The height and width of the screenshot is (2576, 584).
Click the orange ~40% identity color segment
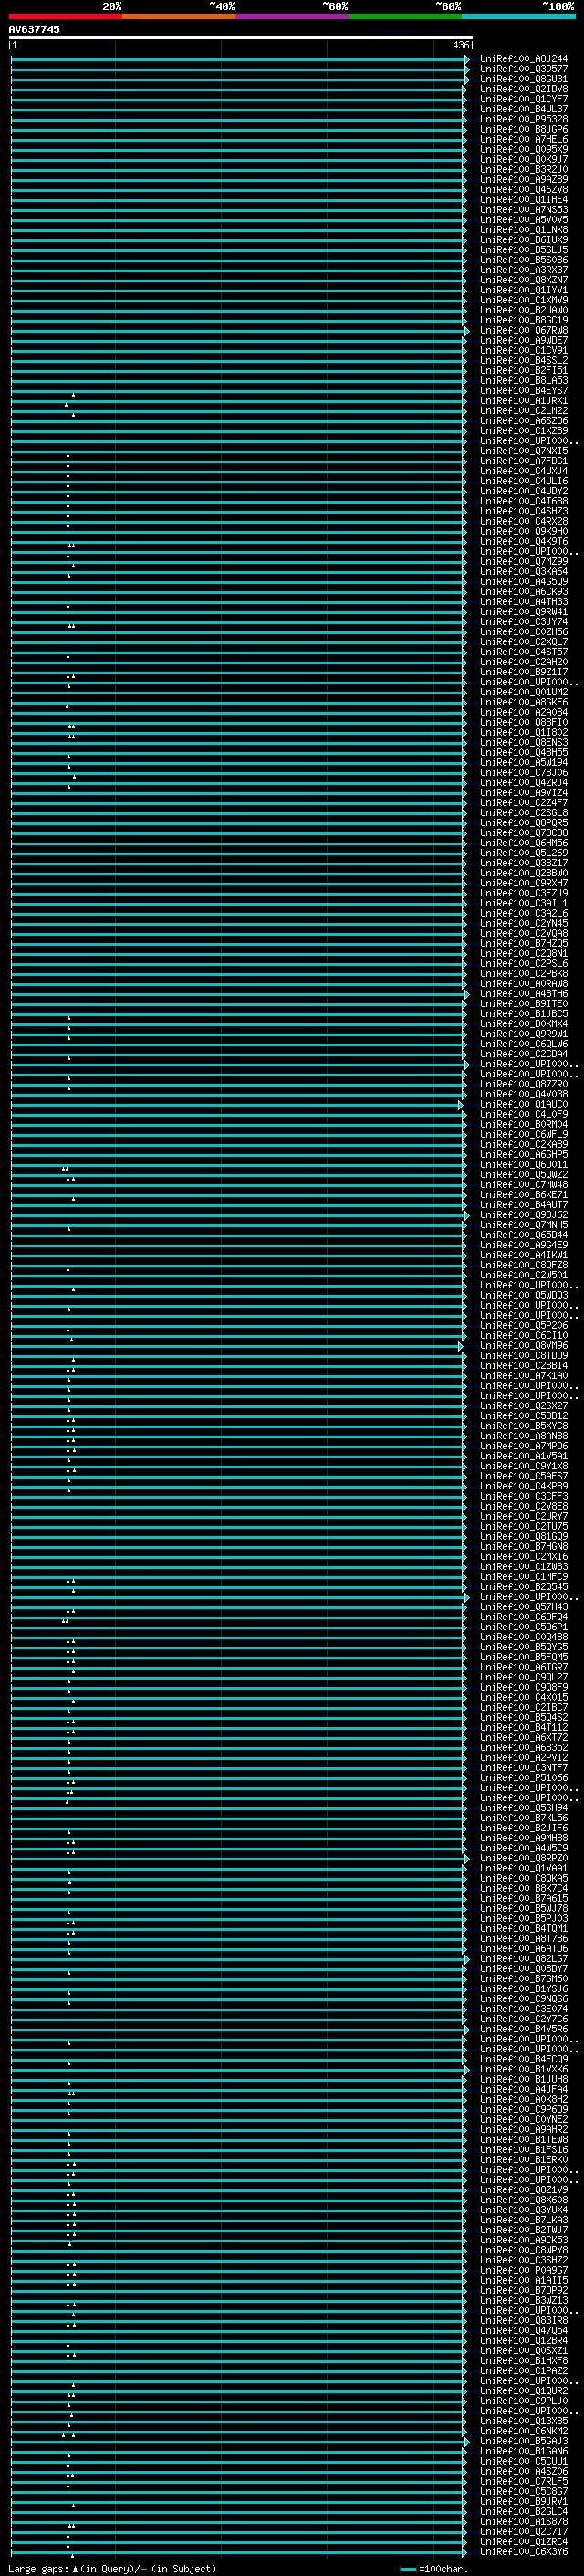point(179,16)
